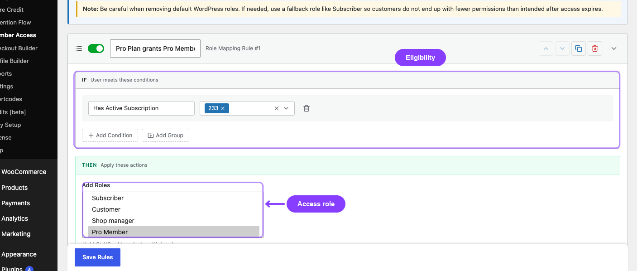The height and width of the screenshot is (271, 637).
Task: Collapse the Role Mapping Rule panel
Action: pos(614,48)
